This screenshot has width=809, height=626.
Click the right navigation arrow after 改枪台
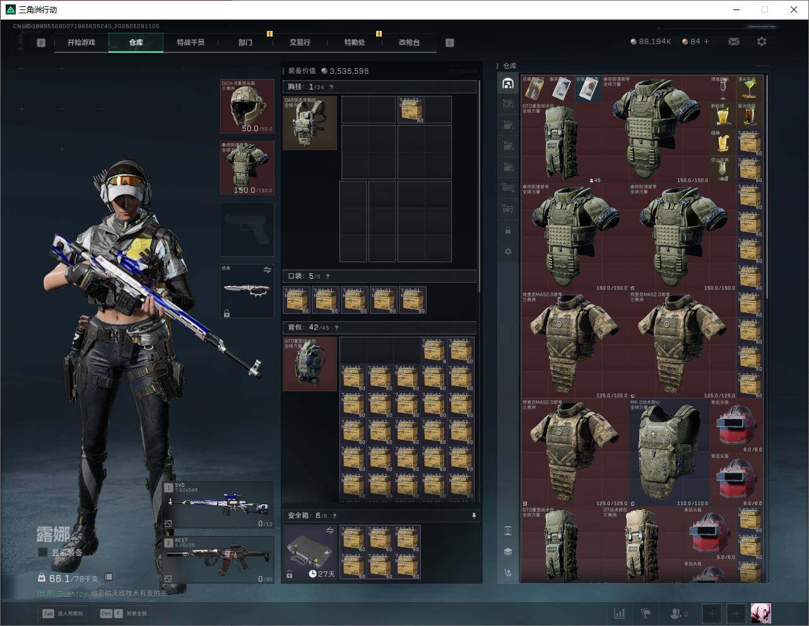(x=449, y=43)
